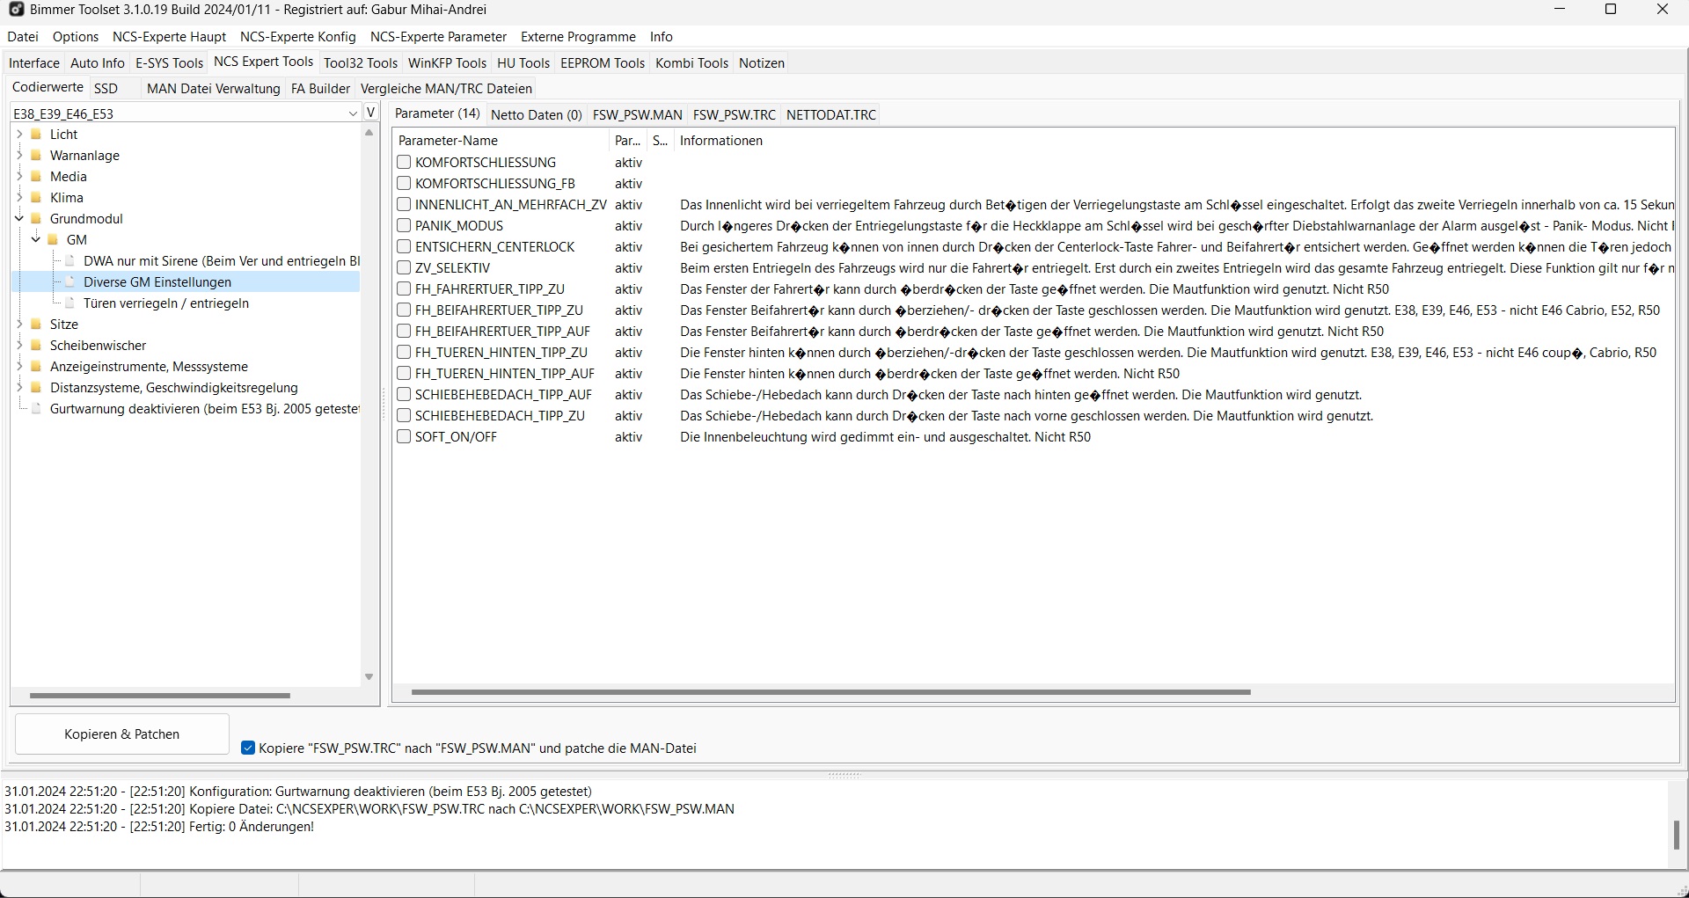This screenshot has height=898, width=1689.
Task: Open the NETTODAT.TRC tab
Action: click(x=831, y=115)
